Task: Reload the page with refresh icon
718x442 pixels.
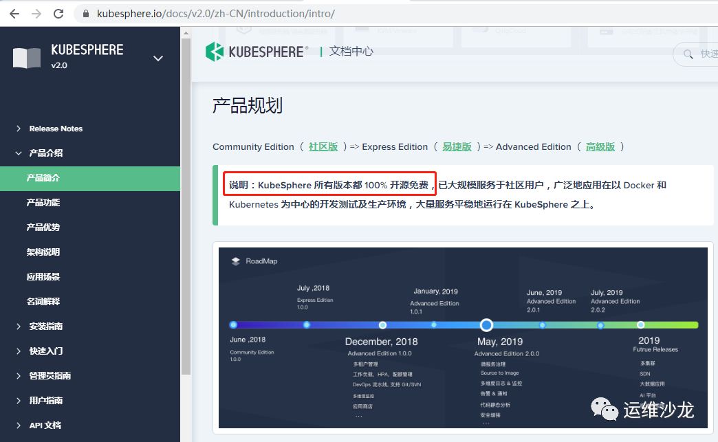Action: 58,14
